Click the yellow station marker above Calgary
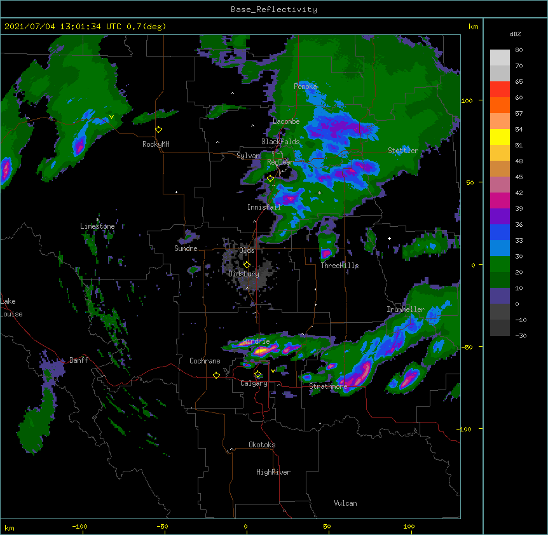 [x=257, y=374]
